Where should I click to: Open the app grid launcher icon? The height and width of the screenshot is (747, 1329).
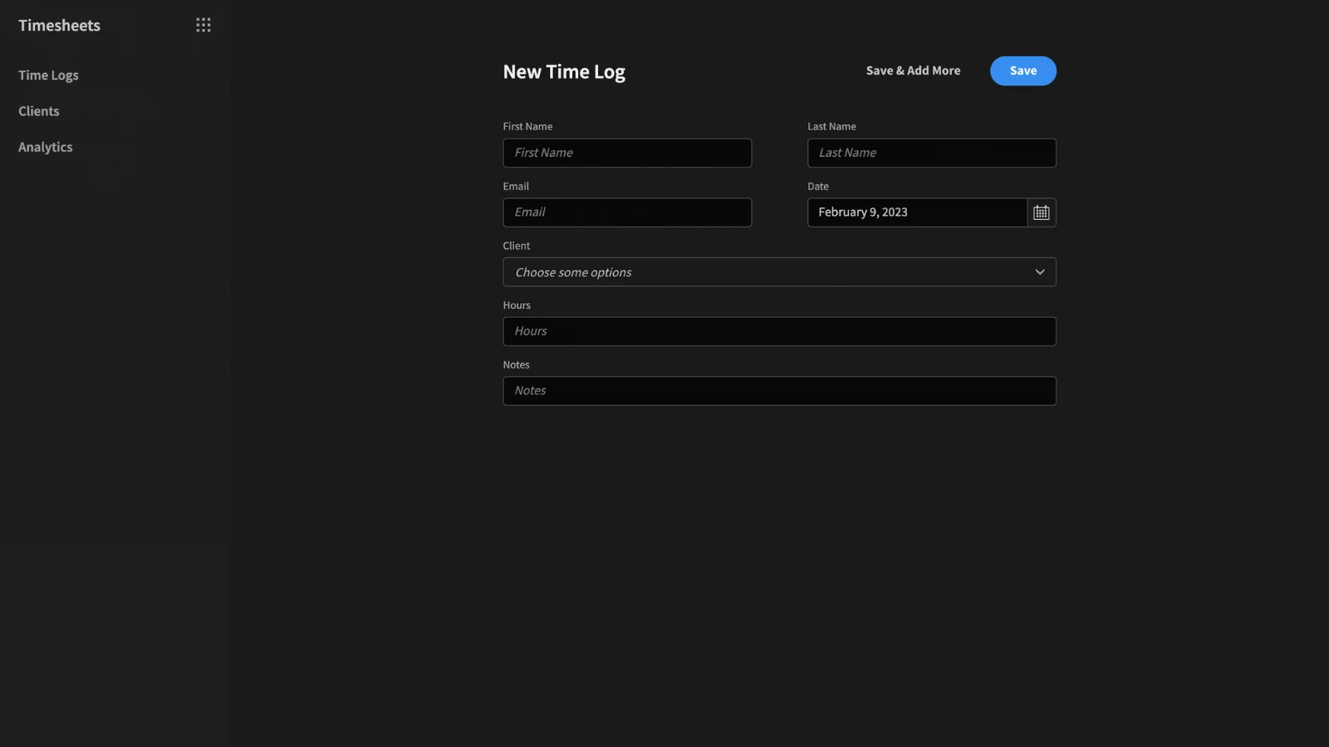click(x=204, y=25)
